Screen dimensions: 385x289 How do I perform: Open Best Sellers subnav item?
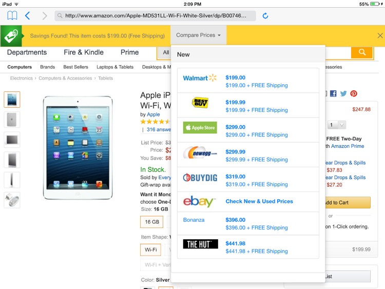pyautogui.click(x=75, y=67)
